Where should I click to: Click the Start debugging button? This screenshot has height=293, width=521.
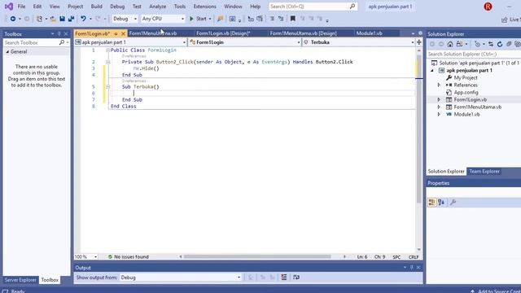tap(198, 19)
